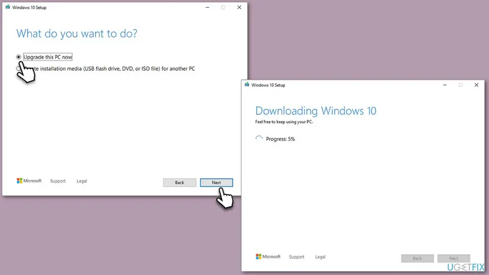489x275 pixels.
Task: Click the progress spinner next to Progress: 5%
Action: tap(259, 139)
